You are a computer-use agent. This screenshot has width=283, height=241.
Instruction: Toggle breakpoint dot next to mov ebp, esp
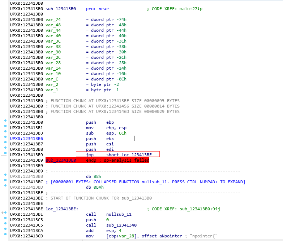pos(5,126)
